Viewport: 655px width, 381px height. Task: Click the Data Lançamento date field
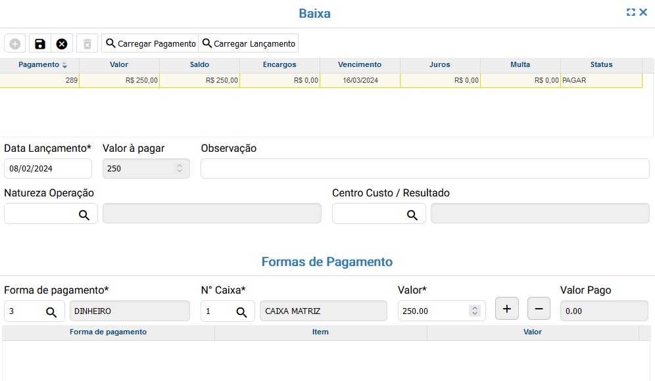(x=48, y=169)
